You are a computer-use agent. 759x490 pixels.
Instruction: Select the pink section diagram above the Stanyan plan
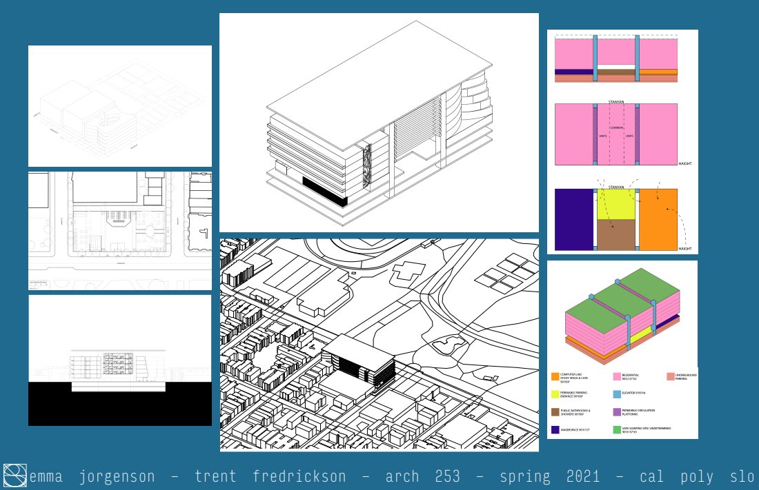pyautogui.click(x=615, y=59)
